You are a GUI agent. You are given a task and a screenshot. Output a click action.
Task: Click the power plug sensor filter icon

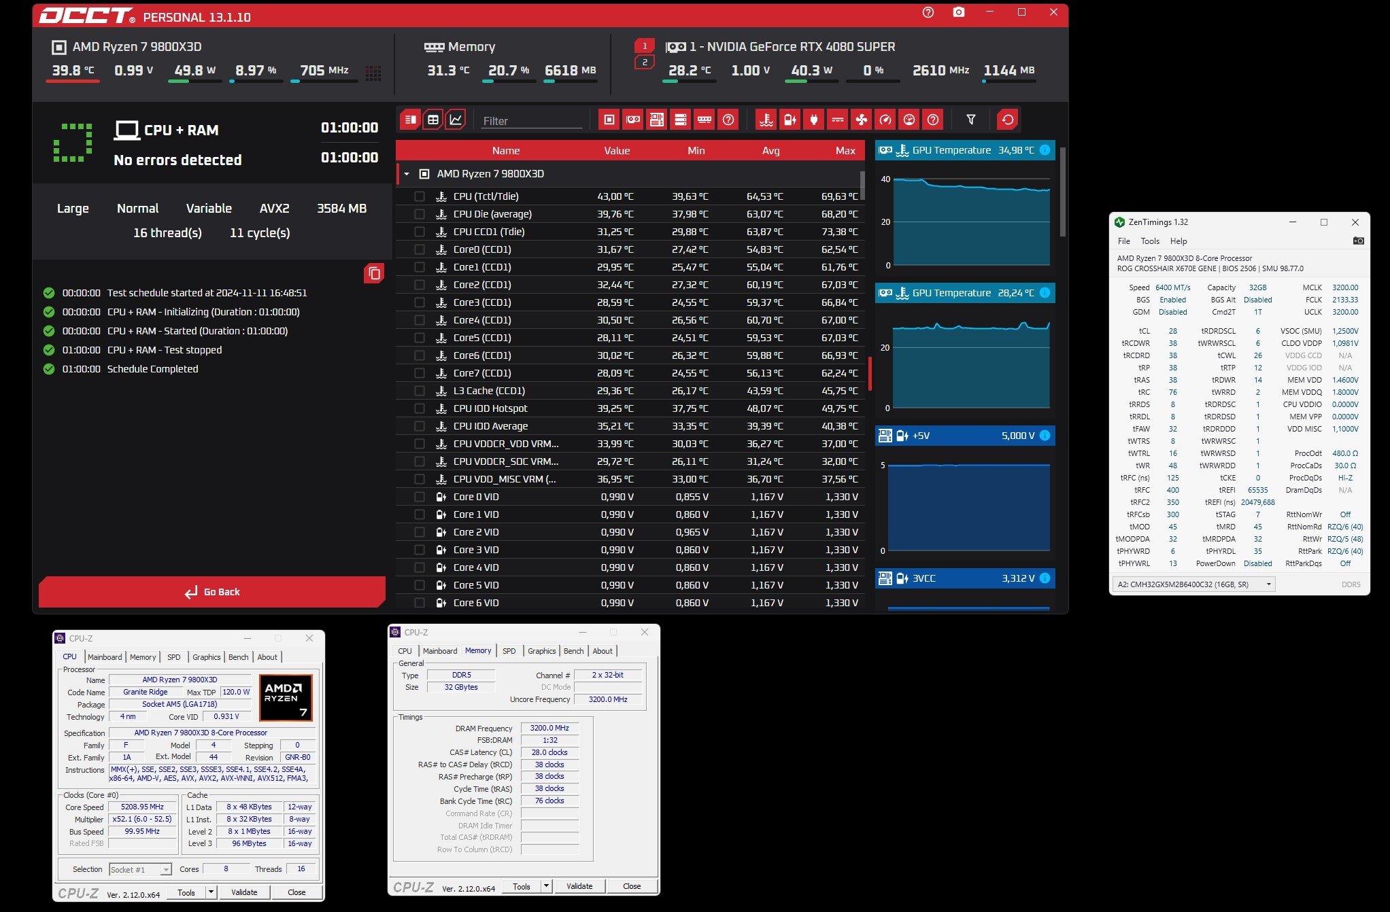(x=813, y=120)
